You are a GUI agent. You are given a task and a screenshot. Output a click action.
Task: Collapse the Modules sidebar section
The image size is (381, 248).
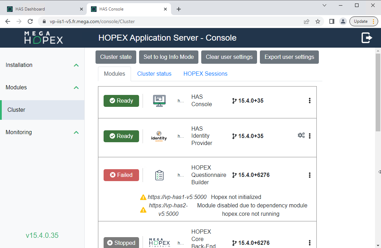point(76,88)
